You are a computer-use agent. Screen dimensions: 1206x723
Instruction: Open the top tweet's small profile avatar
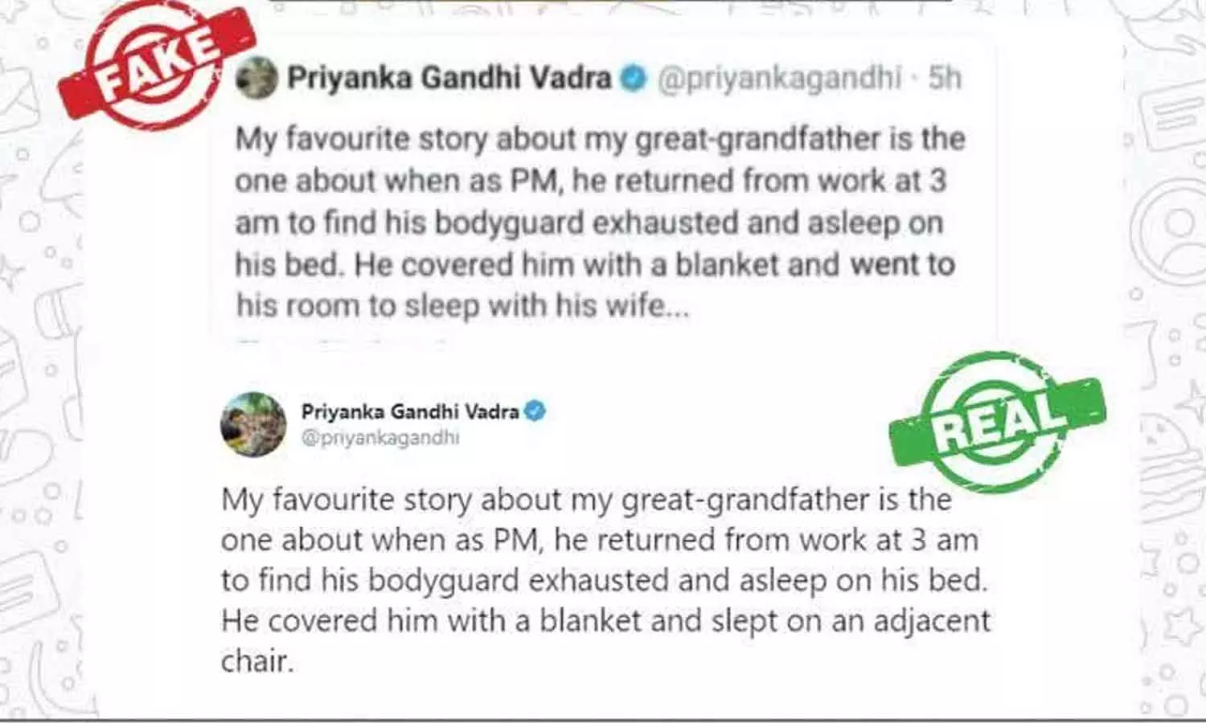256,78
